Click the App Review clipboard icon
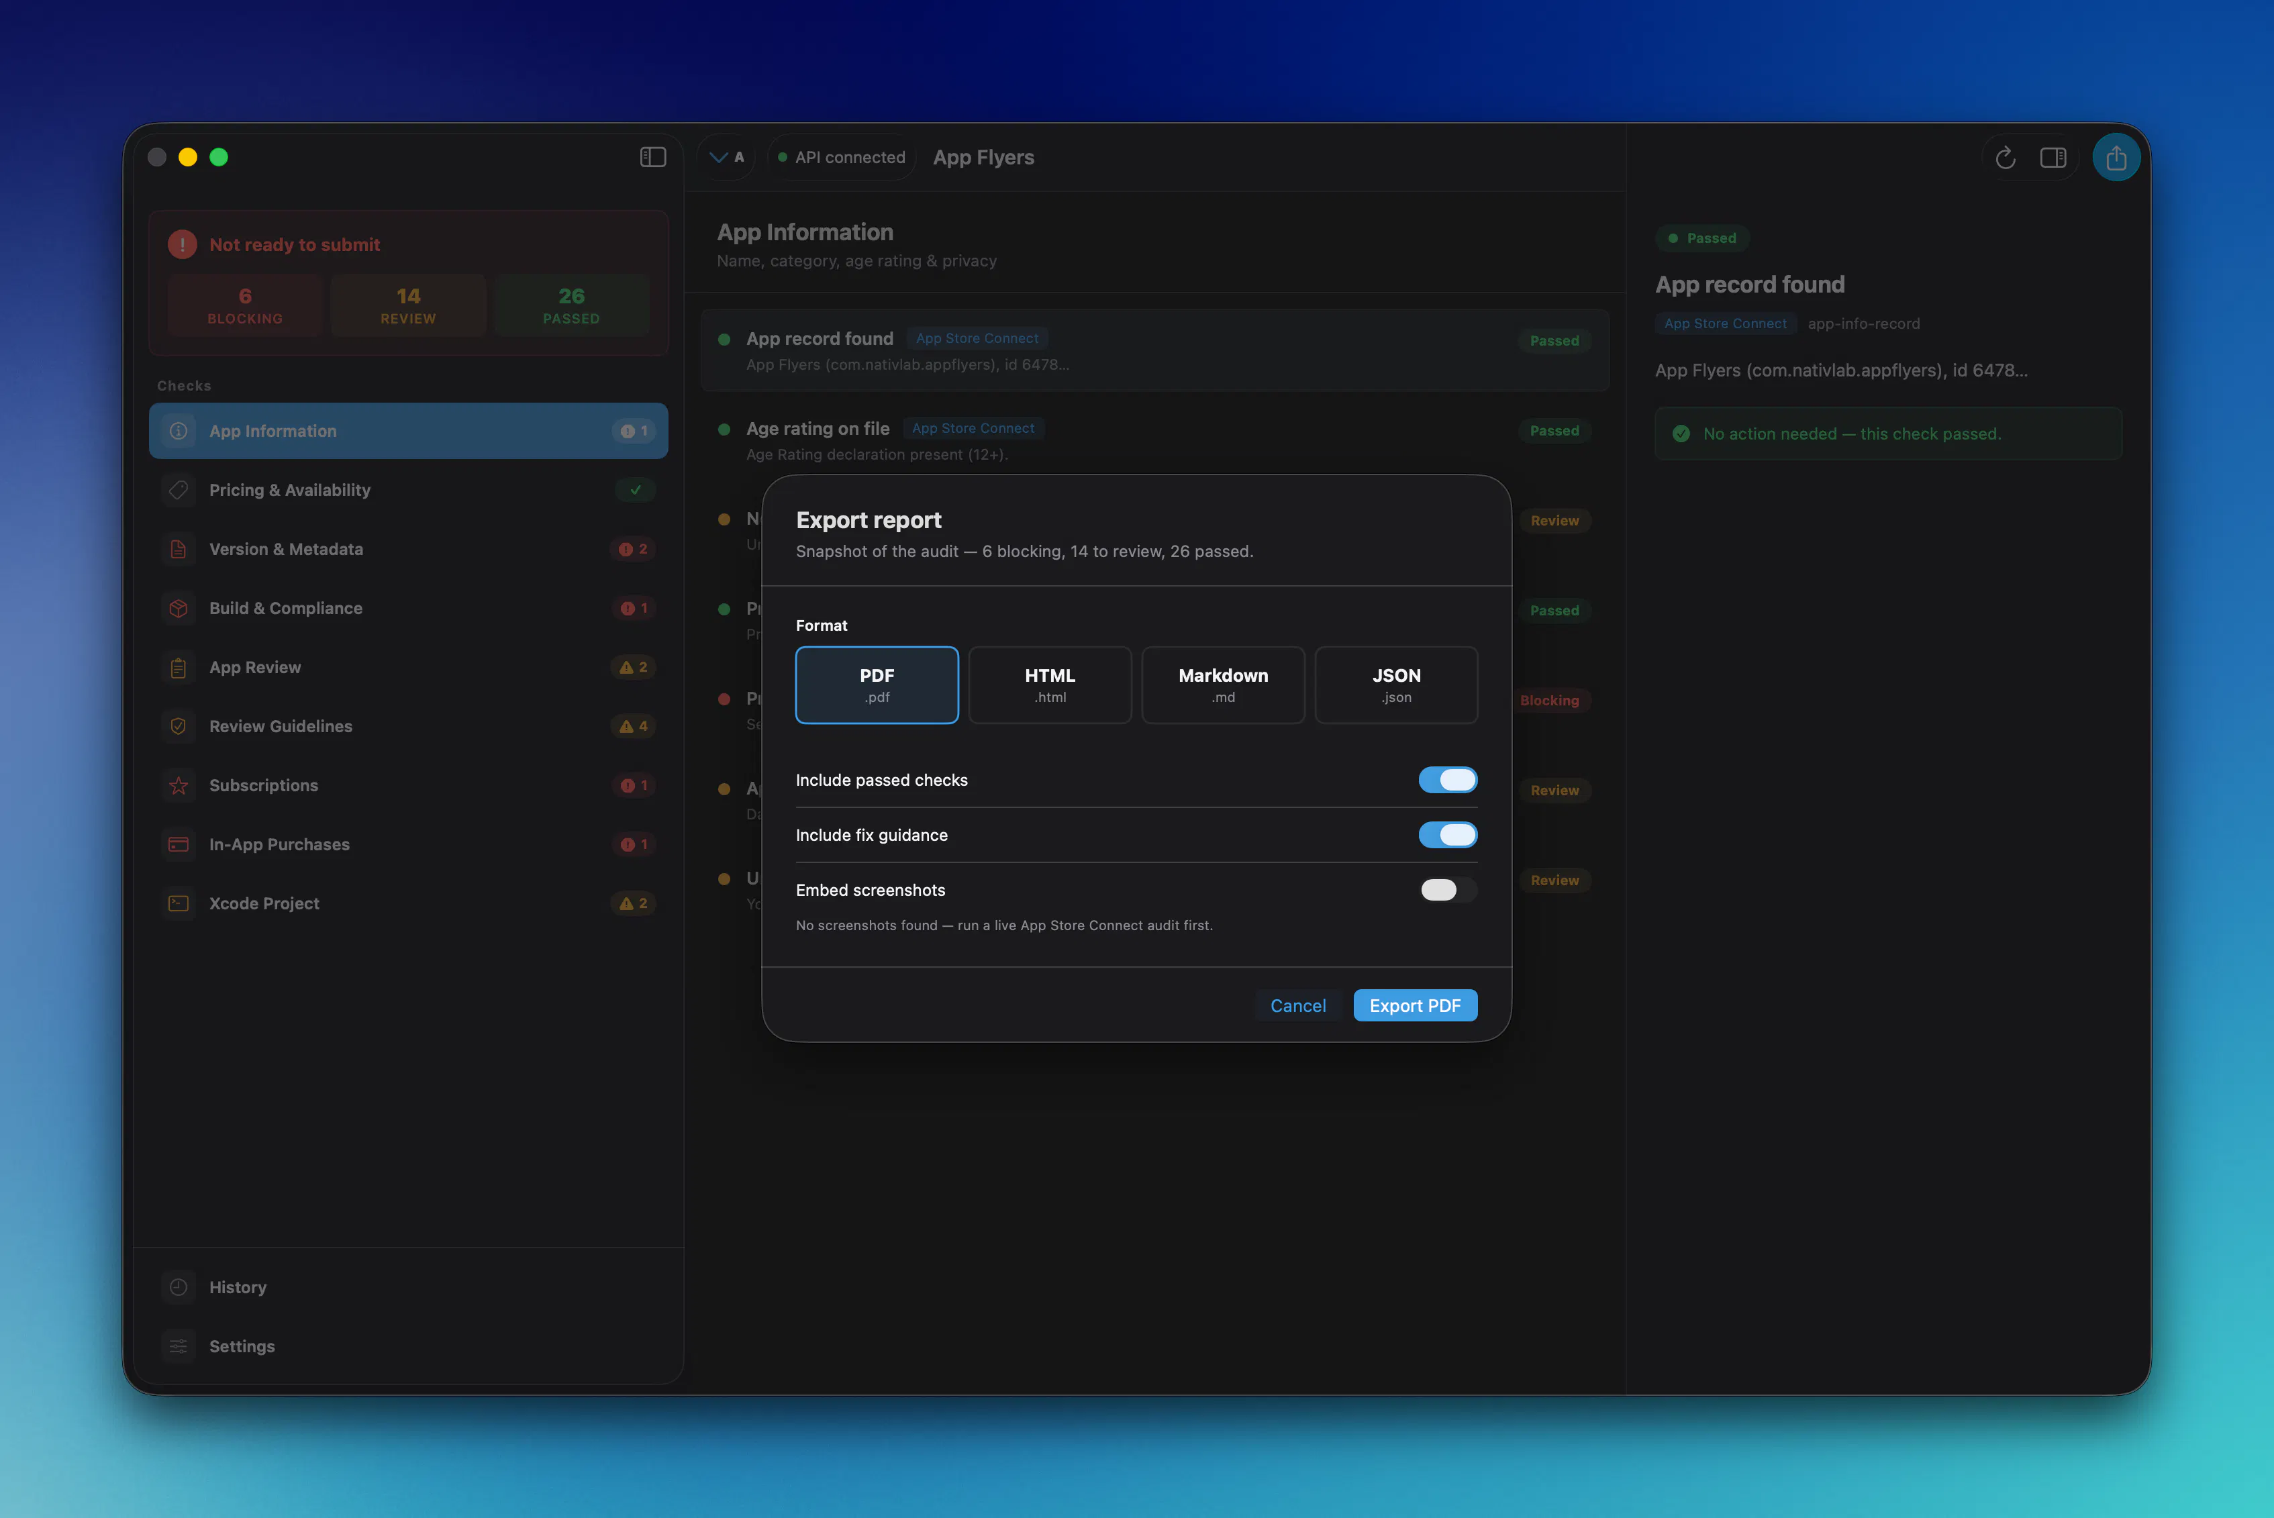Viewport: 2274px width, 1518px height. click(178, 667)
